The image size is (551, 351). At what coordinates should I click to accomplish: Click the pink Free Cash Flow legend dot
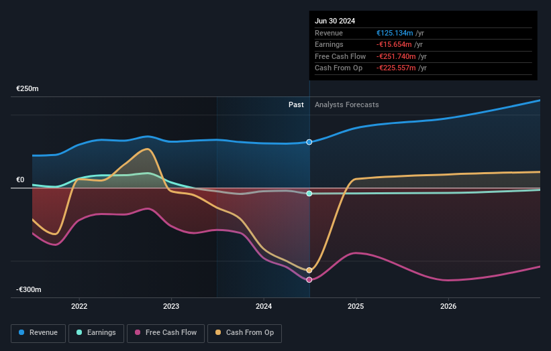[138, 332]
